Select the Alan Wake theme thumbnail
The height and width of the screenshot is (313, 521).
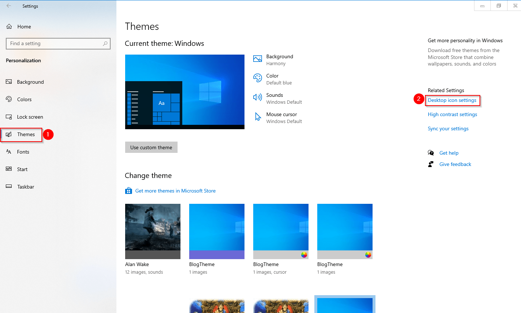click(152, 231)
